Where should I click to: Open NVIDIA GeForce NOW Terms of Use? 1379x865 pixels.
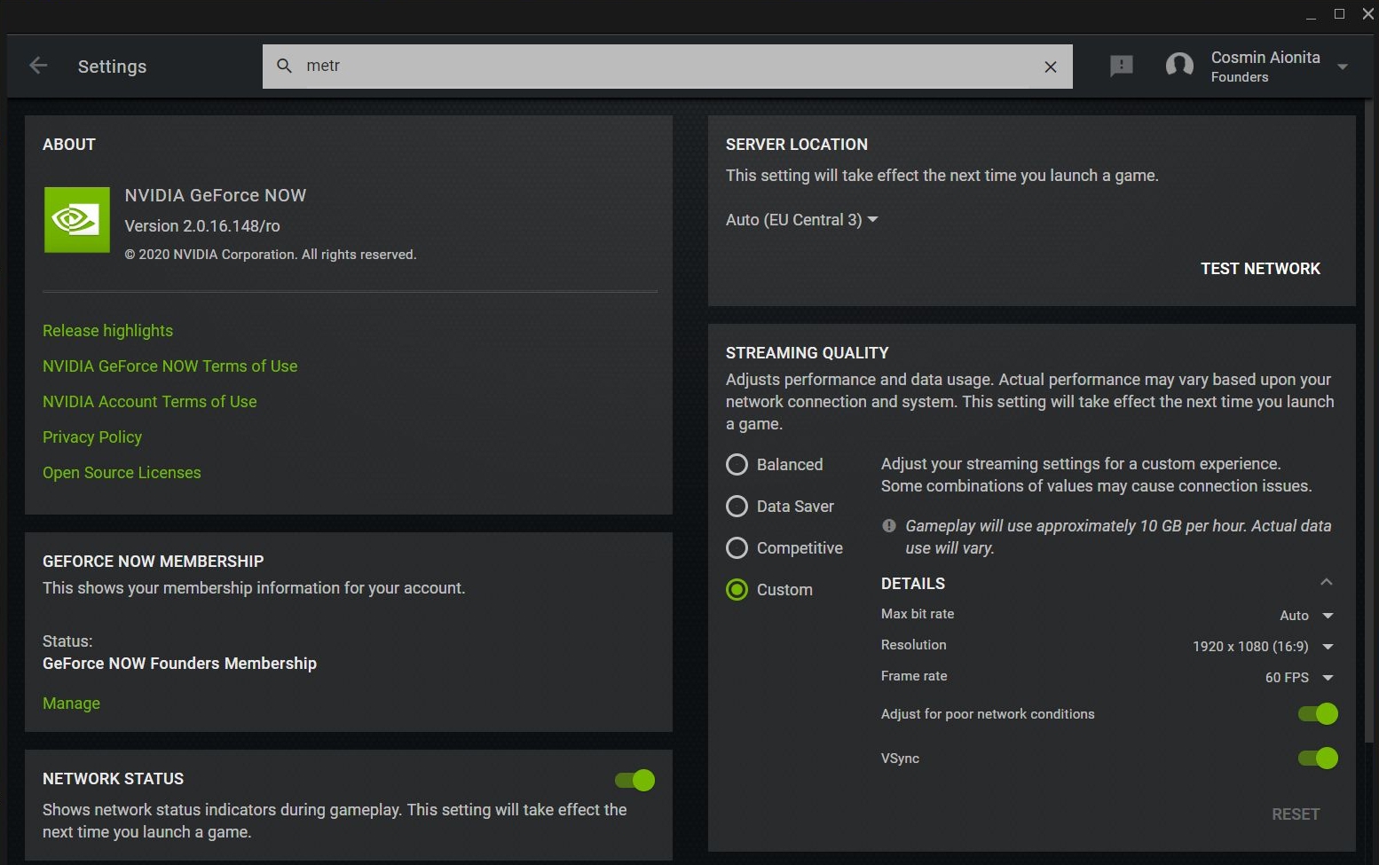[x=169, y=366]
